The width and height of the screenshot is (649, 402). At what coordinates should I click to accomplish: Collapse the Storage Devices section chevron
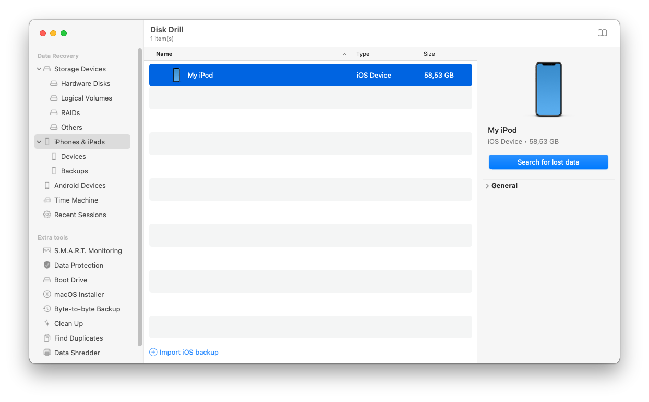[39, 69]
